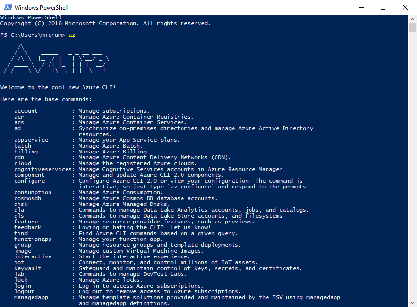Click the feedback command entry
417x307 pixels.
pyautogui.click(x=27, y=227)
